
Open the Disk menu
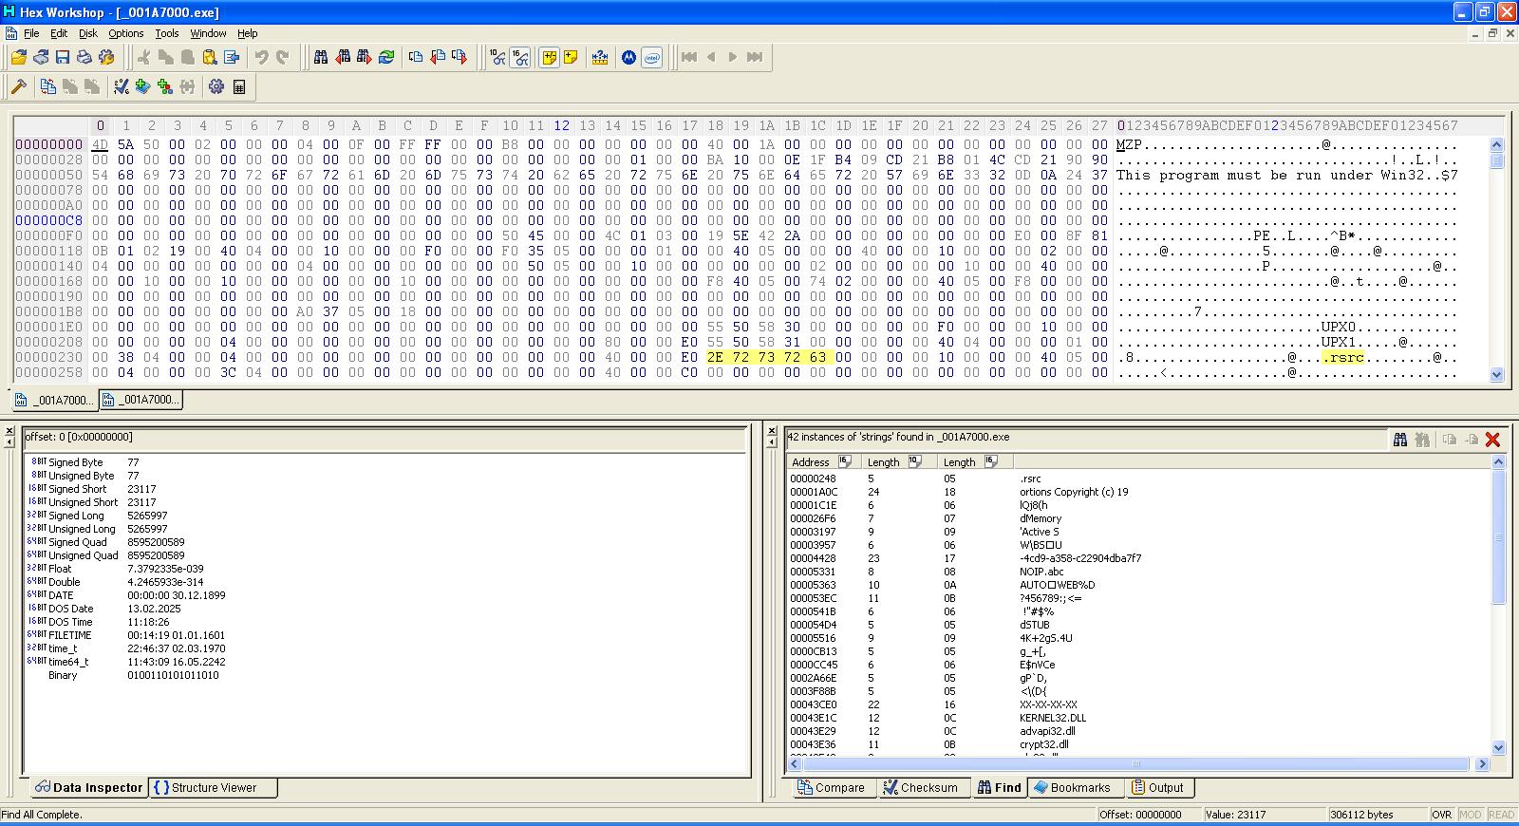[88, 33]
